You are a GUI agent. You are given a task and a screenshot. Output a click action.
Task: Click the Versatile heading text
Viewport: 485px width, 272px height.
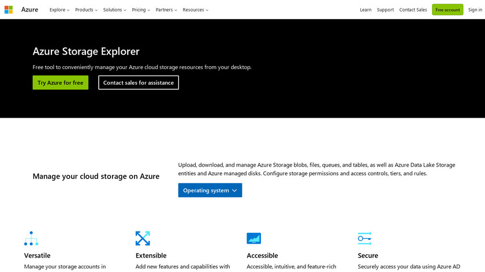(37, 255)
